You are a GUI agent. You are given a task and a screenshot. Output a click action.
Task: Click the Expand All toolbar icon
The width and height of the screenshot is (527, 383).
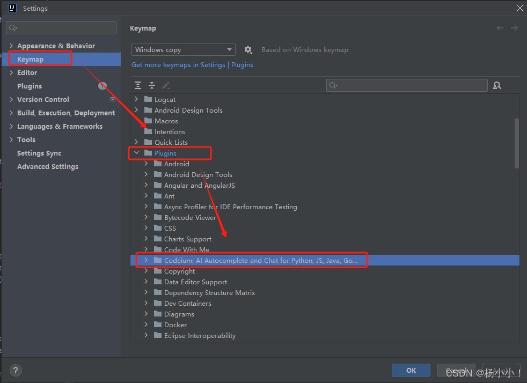coord(138,85)
